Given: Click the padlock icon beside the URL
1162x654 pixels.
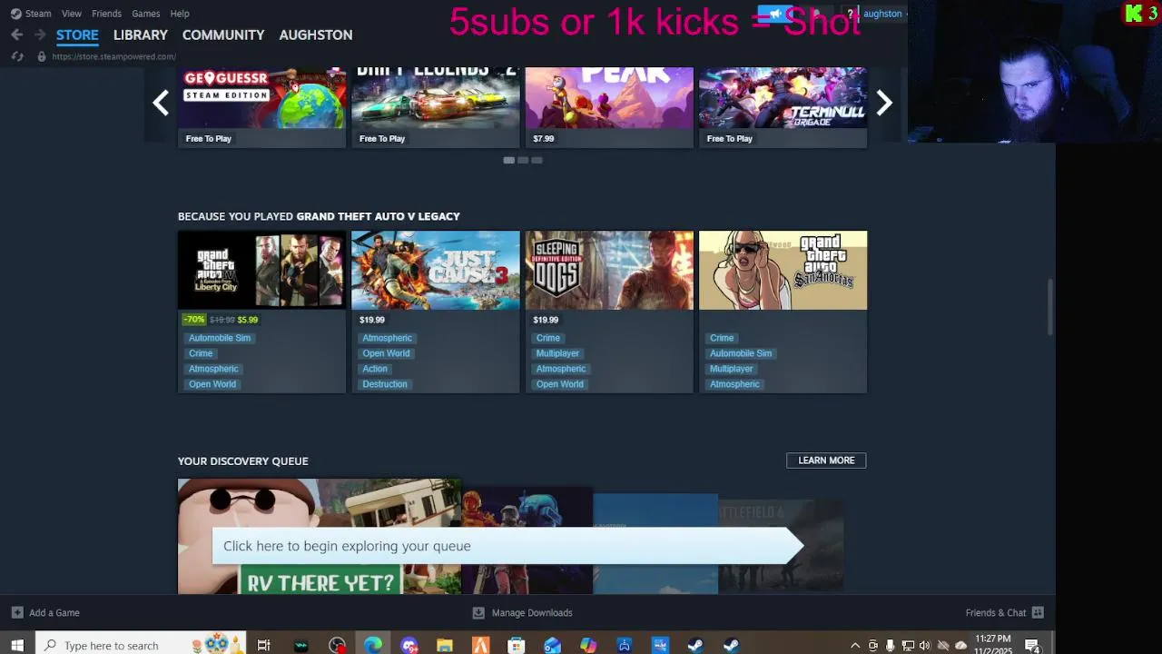Looking at the screenshot, I should 41,56.
